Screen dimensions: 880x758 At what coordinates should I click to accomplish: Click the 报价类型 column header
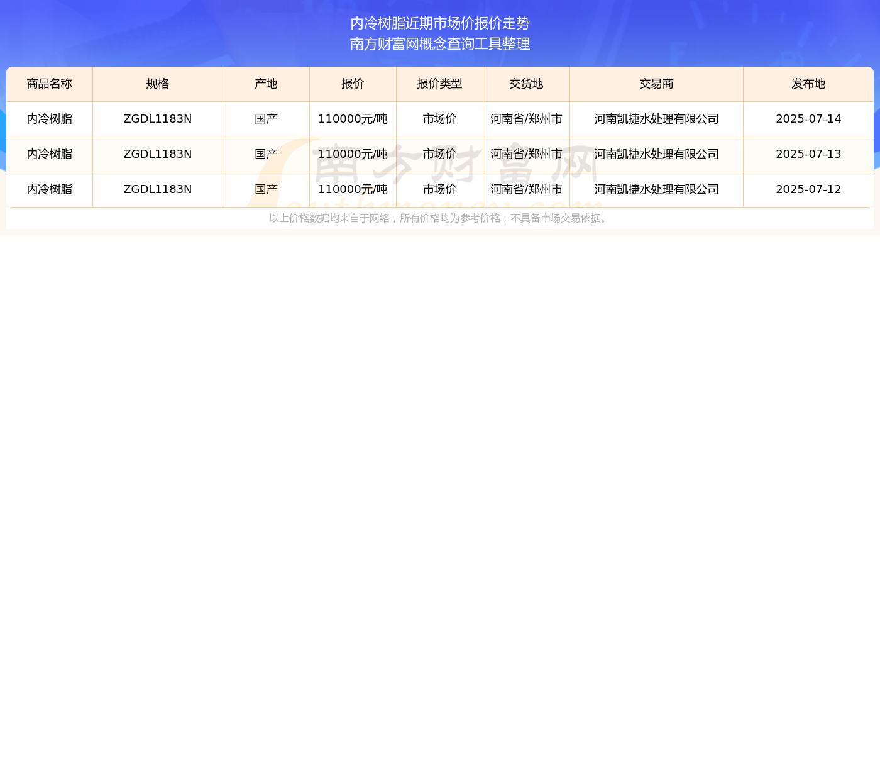click(x=440, y=84)
